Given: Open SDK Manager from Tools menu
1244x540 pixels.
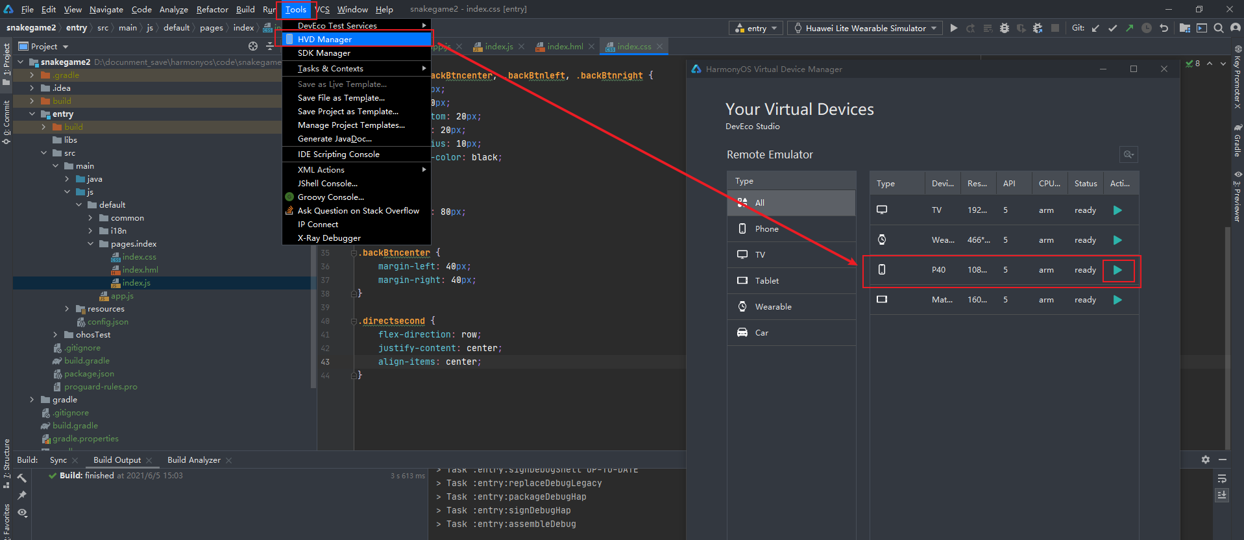Looking at the screenshot, I should point(357,53).
